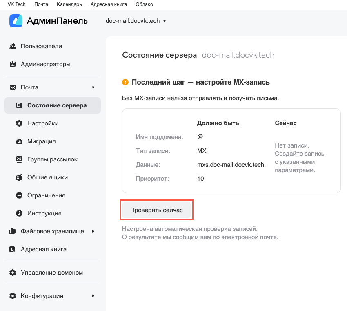Expand the Конфигурация section arrow
The height and width of the screenshot is (311, 347).
pyautogui.click(x=93, y=296)
